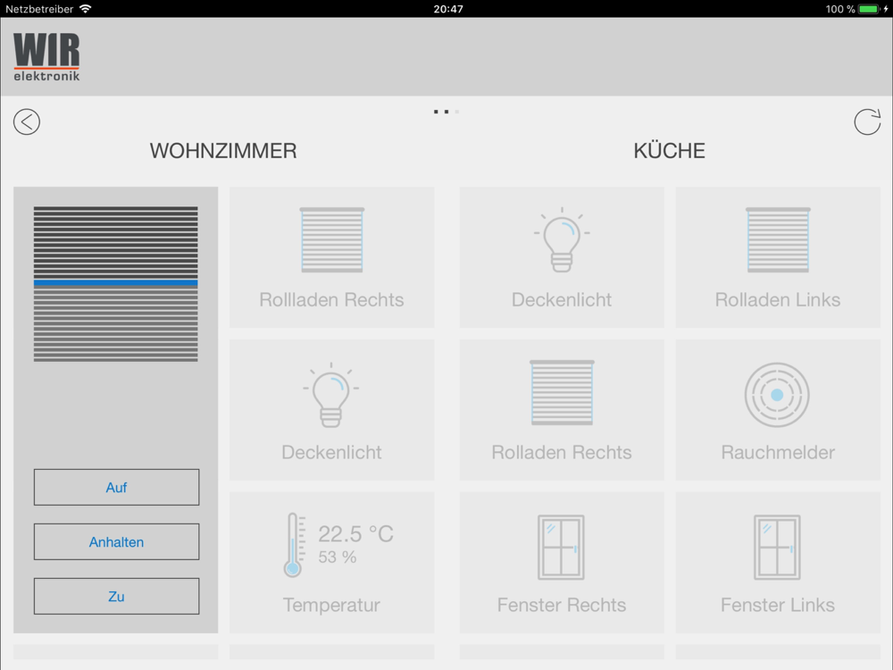Open the Fenster Rechts window icon
893x670 pixels.
tap(561, 548)
